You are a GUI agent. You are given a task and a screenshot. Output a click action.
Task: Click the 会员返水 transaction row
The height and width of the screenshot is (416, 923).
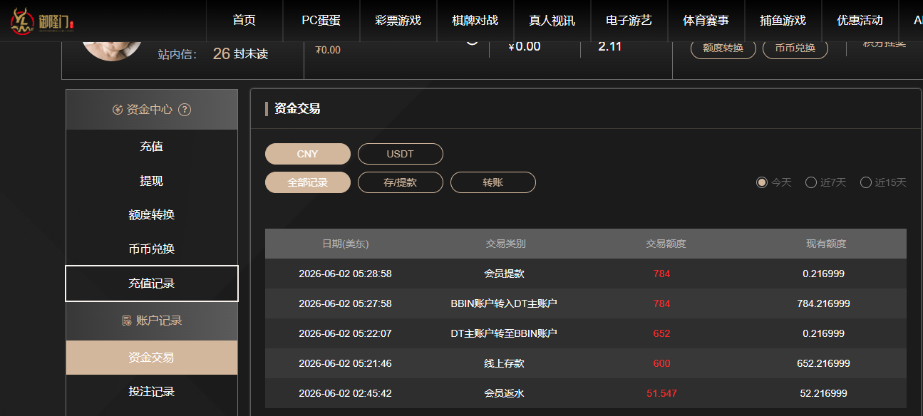pyautogui.click(x=586, y=393)
